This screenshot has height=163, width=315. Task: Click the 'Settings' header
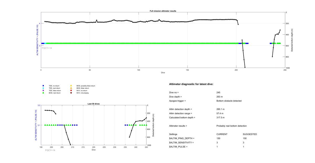click(x=173, y=134)
